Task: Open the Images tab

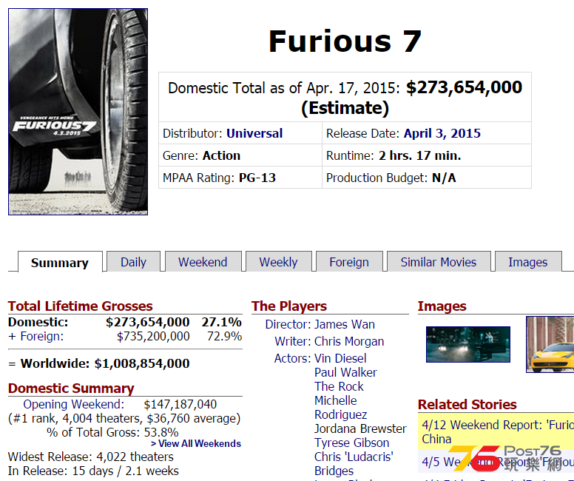Action: pyautogui.click(x=527, y=262)
